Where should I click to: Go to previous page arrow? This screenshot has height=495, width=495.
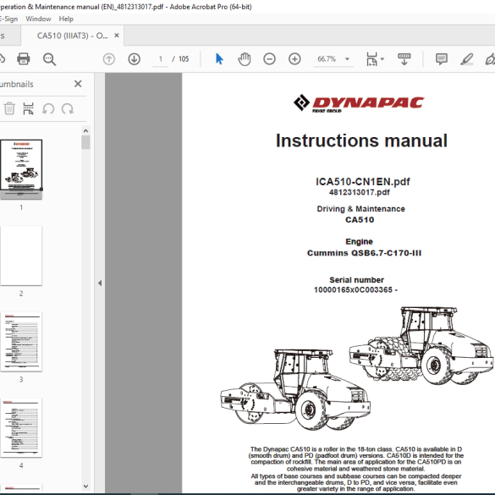point(109,59)
